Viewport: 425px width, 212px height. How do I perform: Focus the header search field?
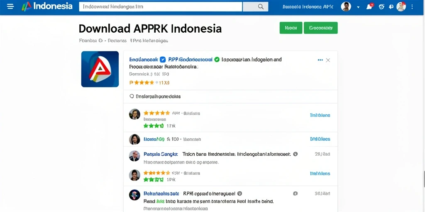[x=161, y=7]
